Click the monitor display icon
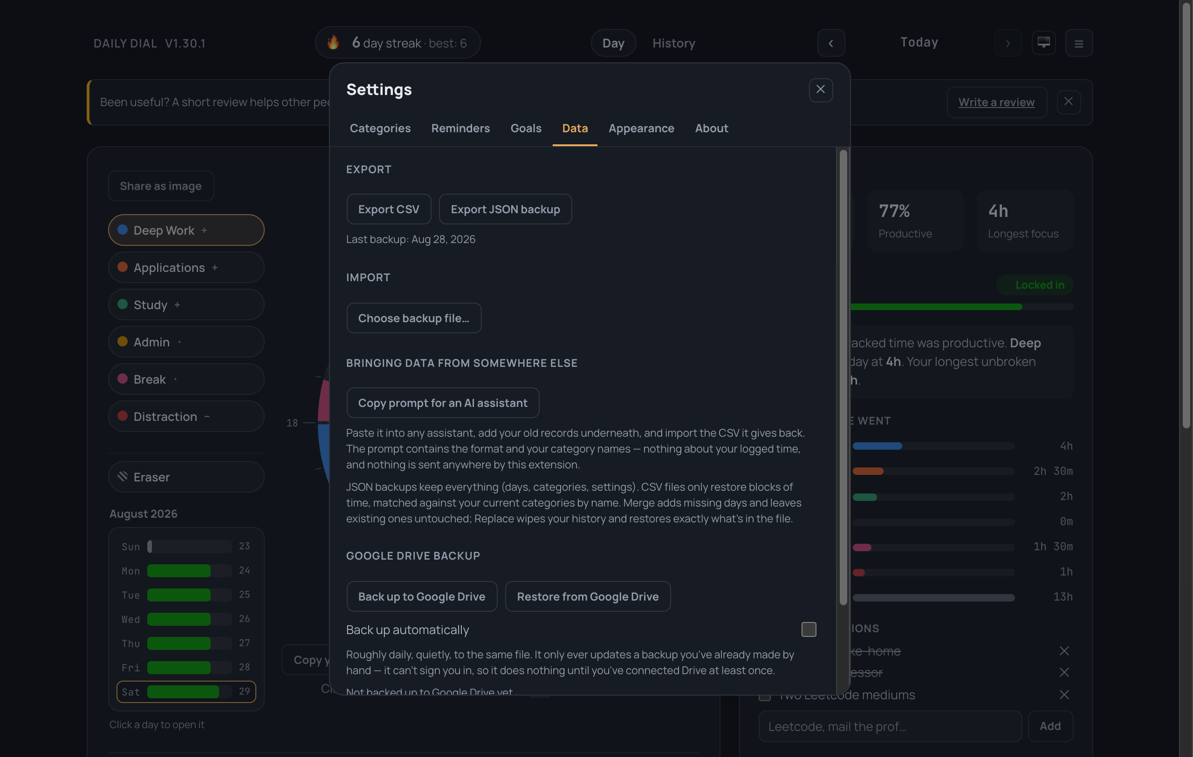Image resolution: width=1193 pixels, height=757 pixels. 1043,42
